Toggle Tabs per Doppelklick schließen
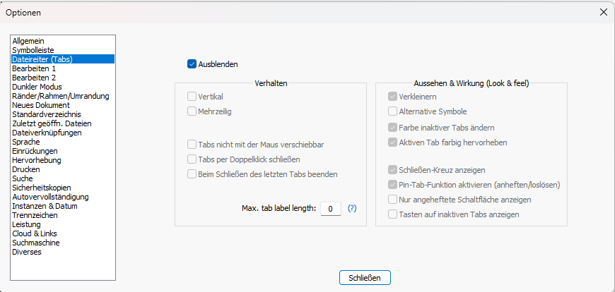Image resolution: width=615 pixels, height=292 pixels. (192, 159)
